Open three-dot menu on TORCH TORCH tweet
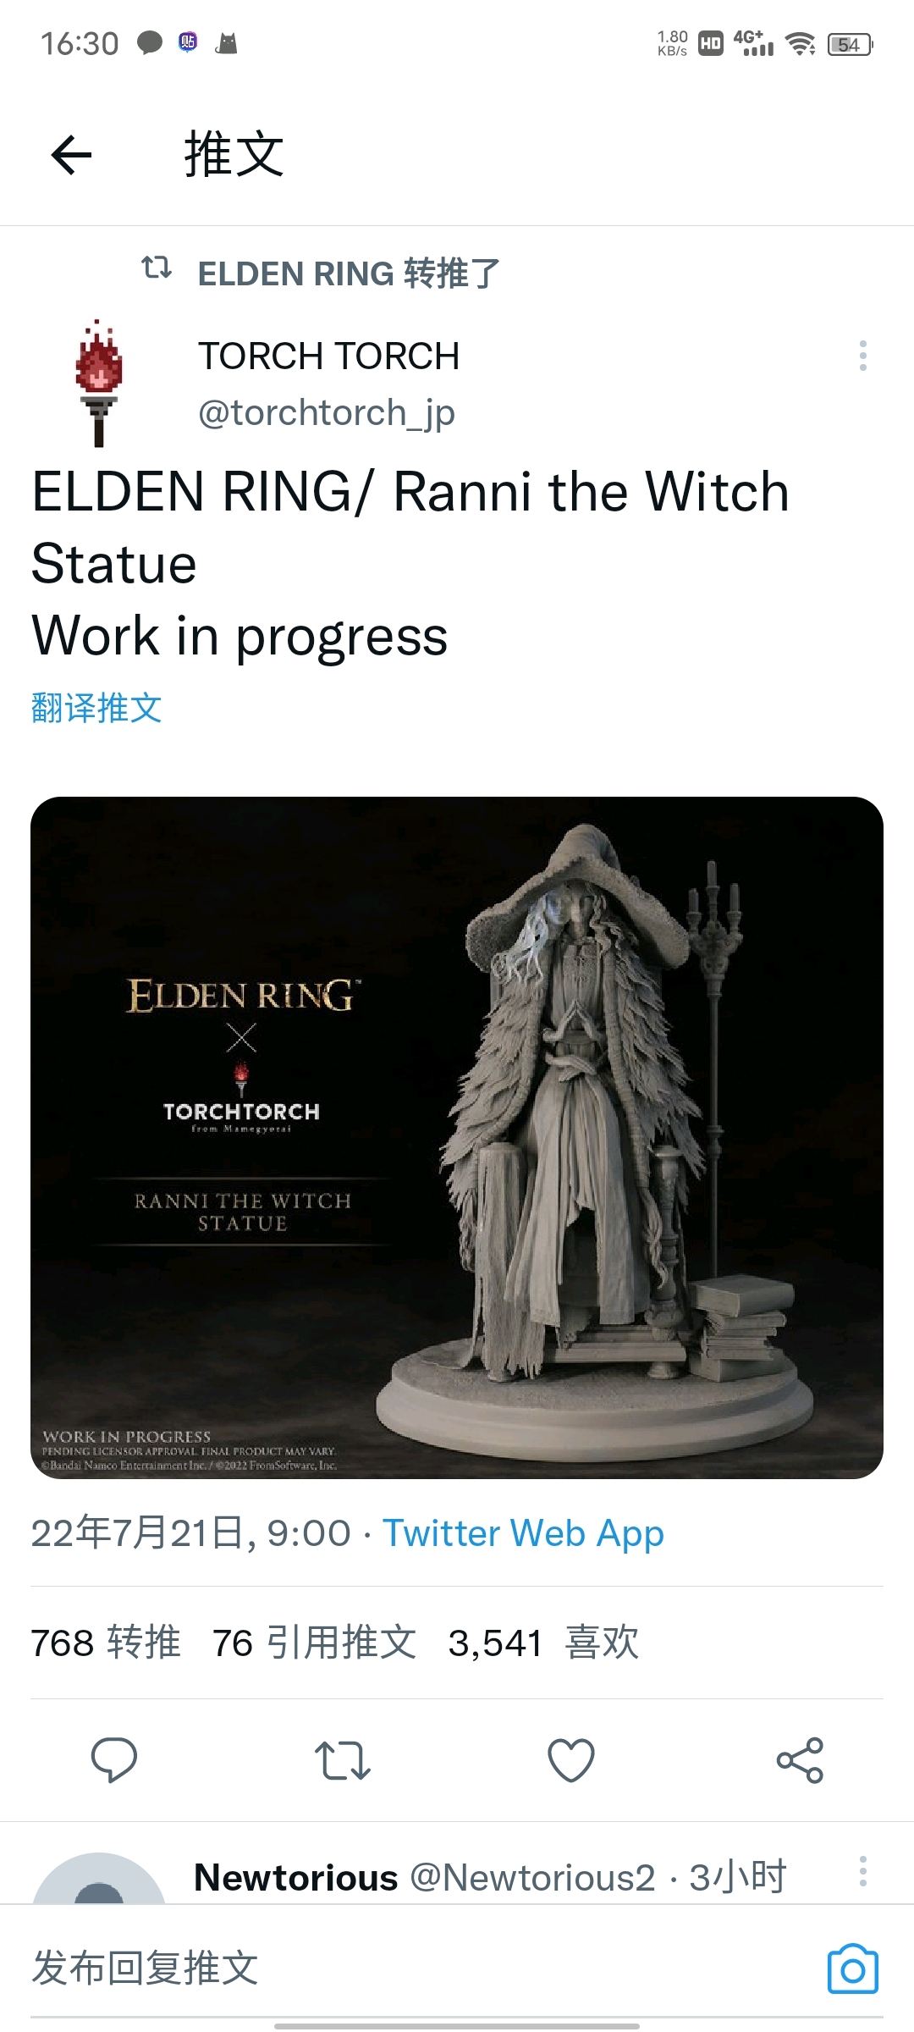 (862, 356)
